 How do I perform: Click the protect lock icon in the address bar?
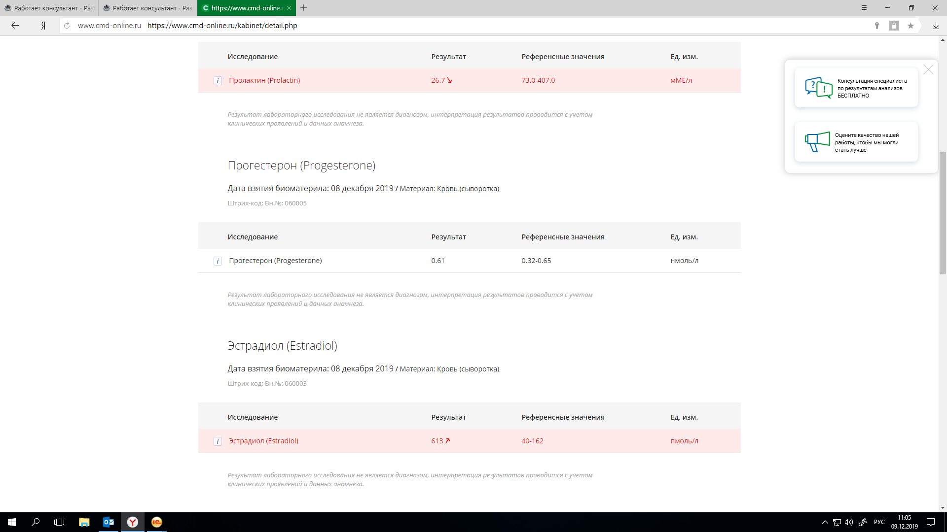pos(894,26)
